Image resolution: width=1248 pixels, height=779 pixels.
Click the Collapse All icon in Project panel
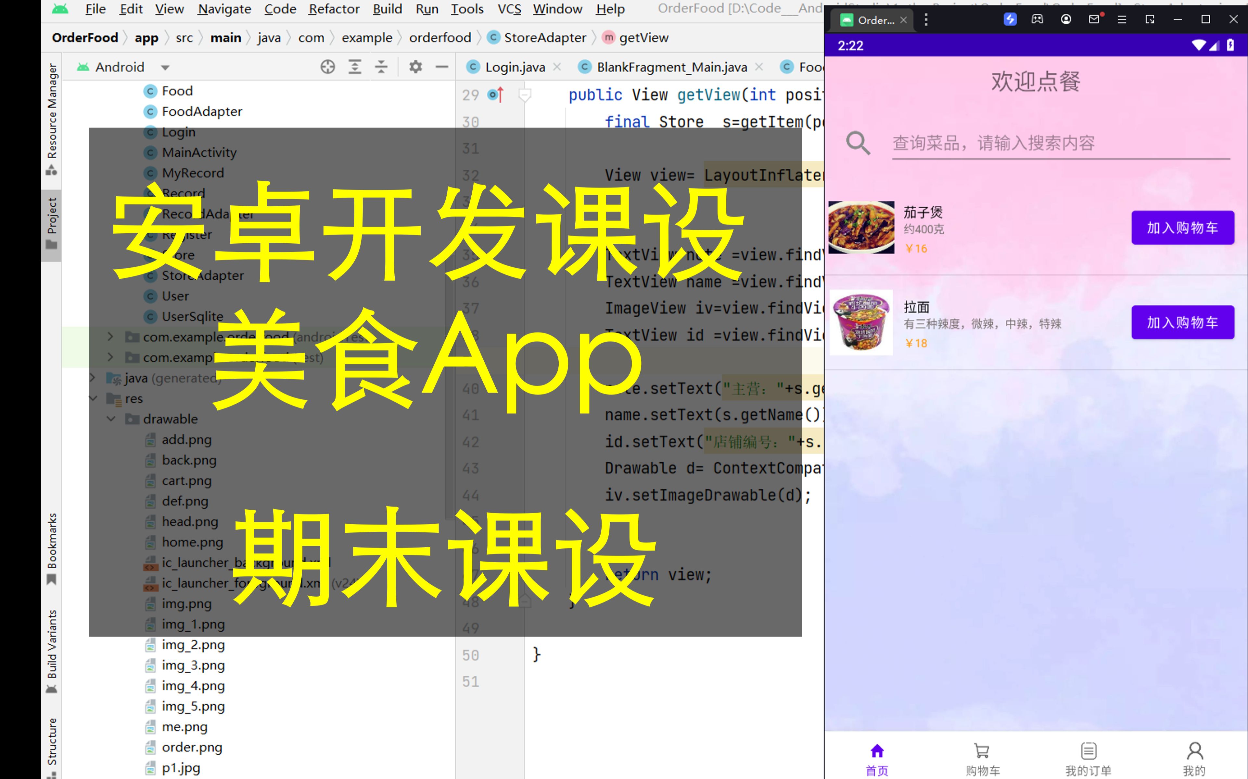(x=381, y=67)
